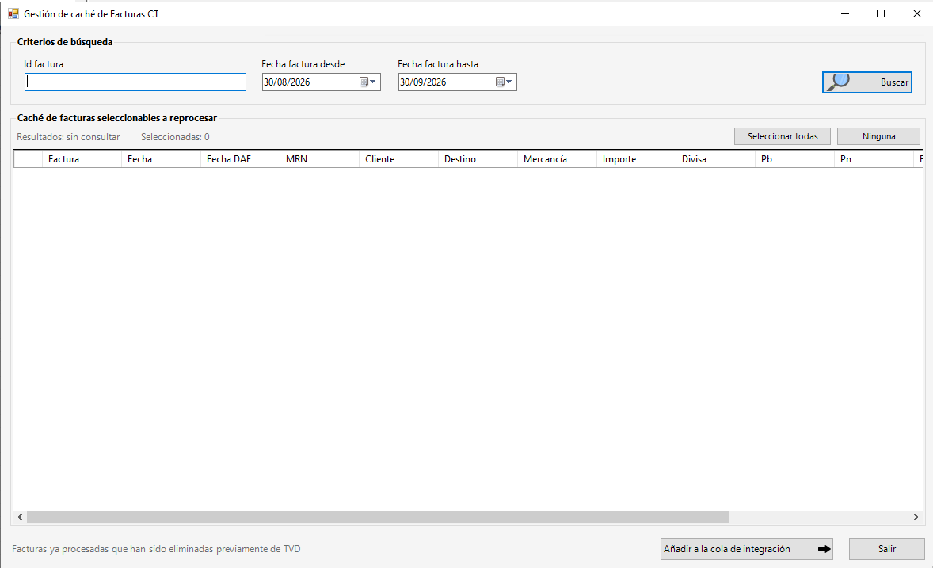
Task: Click the 'Resultados: sin consultar' status text
Action: click(x=68, y=137)
